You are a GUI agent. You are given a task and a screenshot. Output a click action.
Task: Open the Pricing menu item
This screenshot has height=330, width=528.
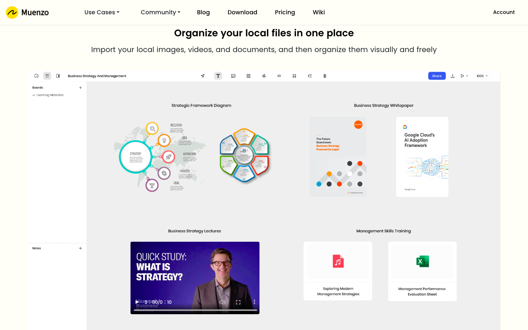[285, 12]
